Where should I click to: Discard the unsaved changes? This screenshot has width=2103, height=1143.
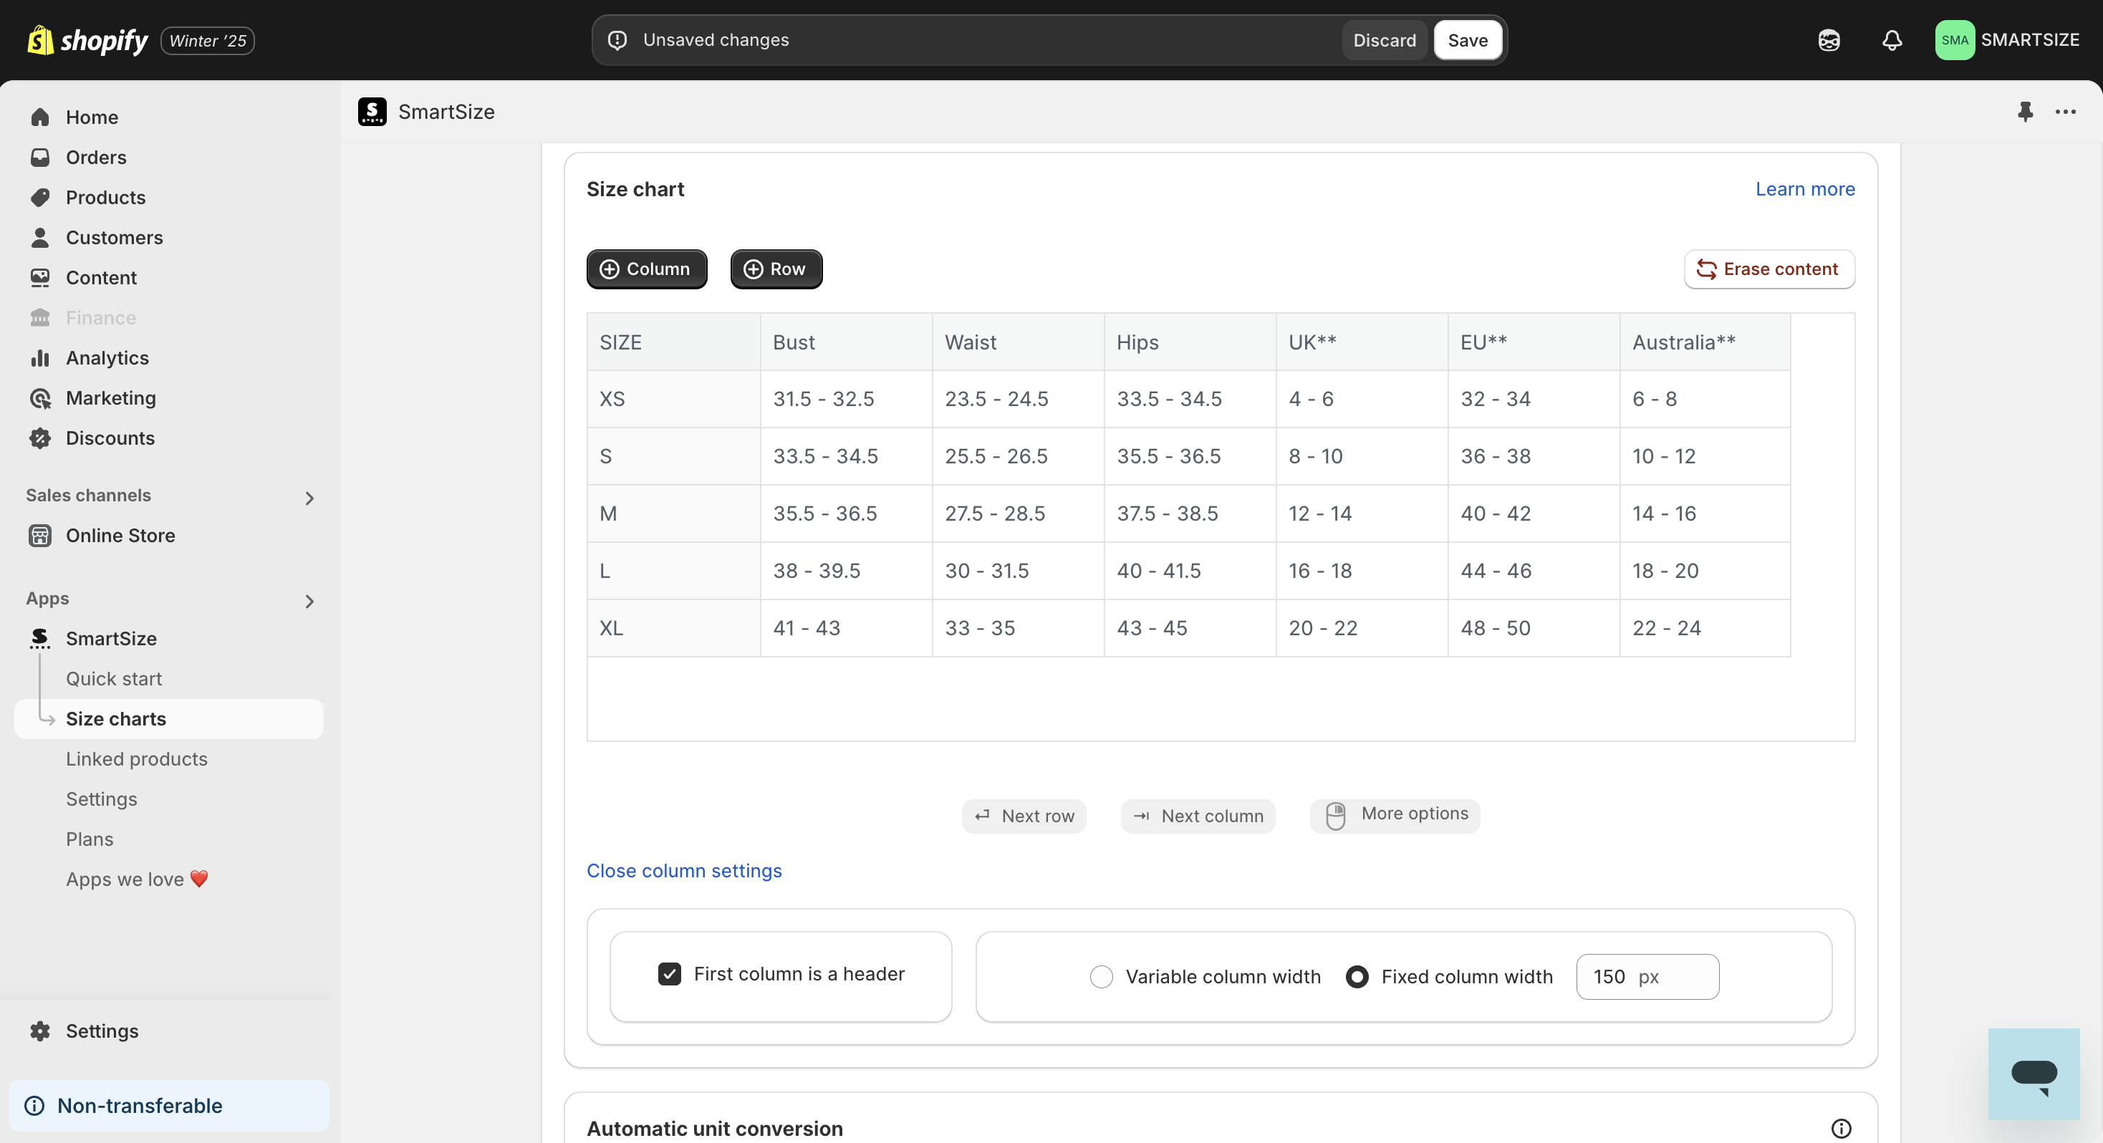tap(1385, 40)
